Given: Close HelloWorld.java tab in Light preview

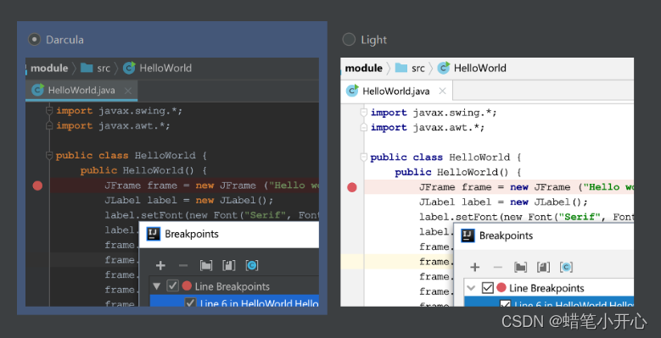Looking at the screenshot, I should point(442,91).
